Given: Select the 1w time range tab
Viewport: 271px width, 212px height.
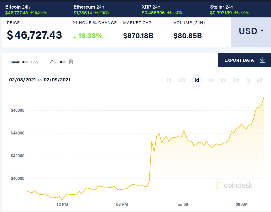Looking at the screenshot, I should click(x=211, y=80).
